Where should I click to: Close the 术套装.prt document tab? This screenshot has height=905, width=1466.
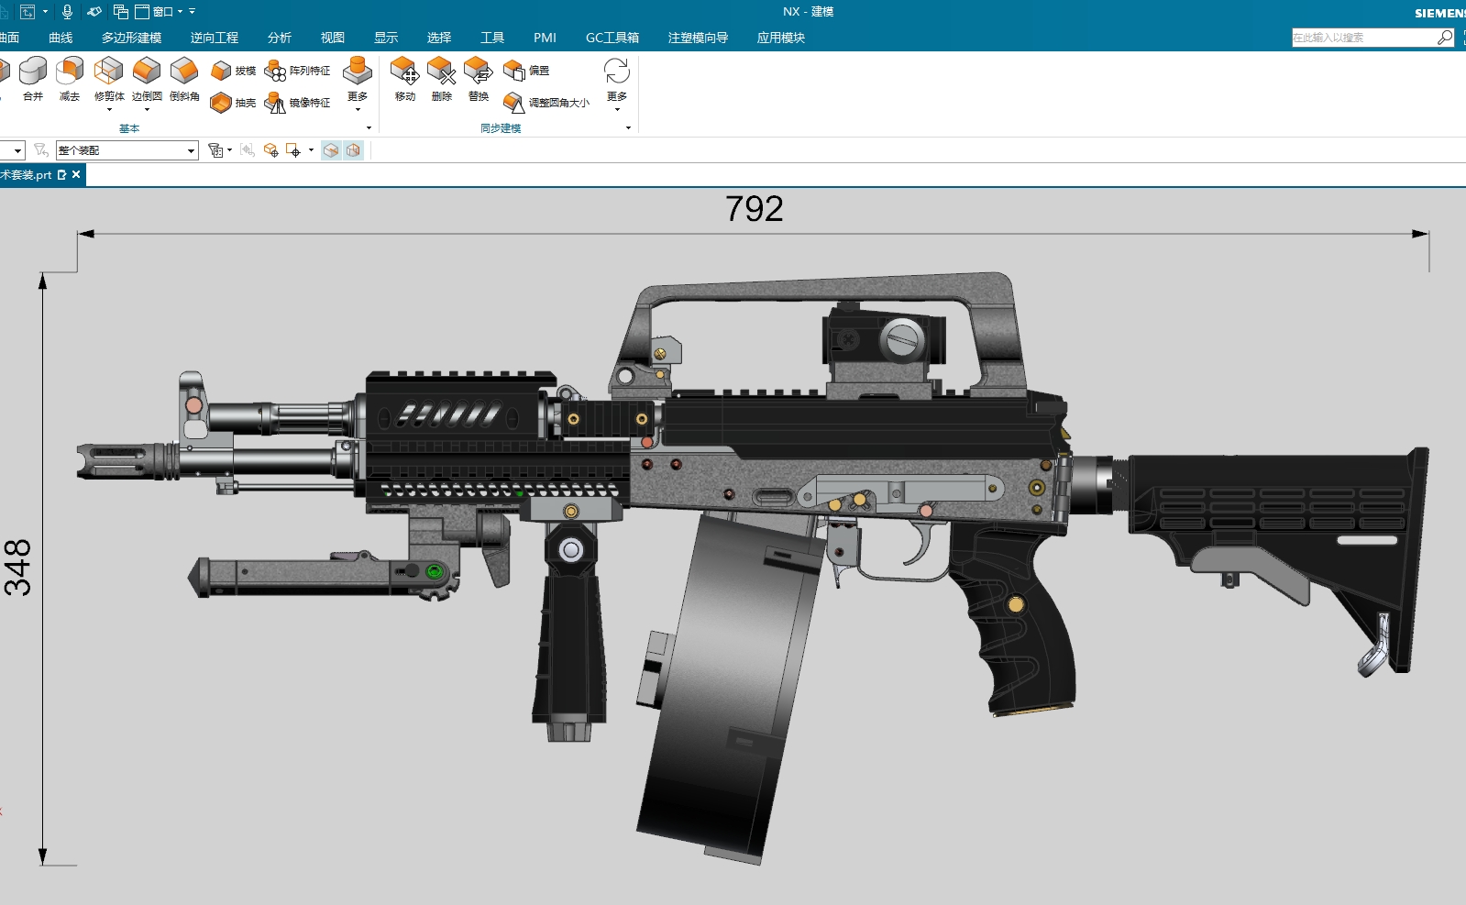(x=76, y=174)
